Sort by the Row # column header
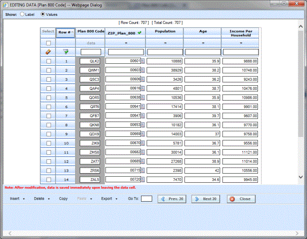This screenshot has height=239, width=307. point(65,33)
